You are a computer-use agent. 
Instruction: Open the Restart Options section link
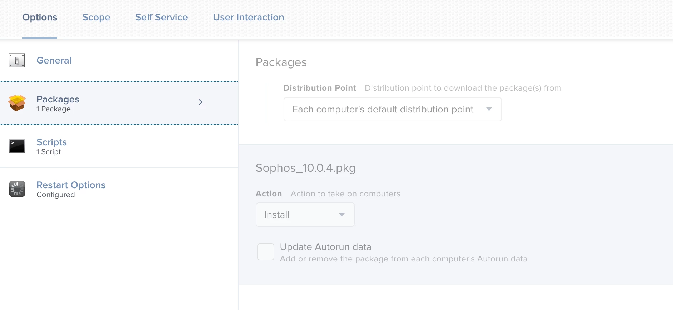click(71, 185)
